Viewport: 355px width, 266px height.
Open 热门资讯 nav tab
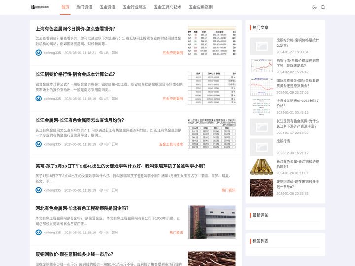(84, 7)
